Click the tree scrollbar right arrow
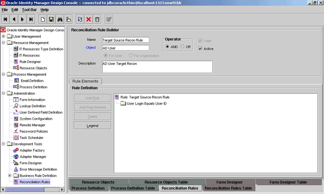This screenshot has height=194, width=324. pyautogui.click(x=62, y=189)
